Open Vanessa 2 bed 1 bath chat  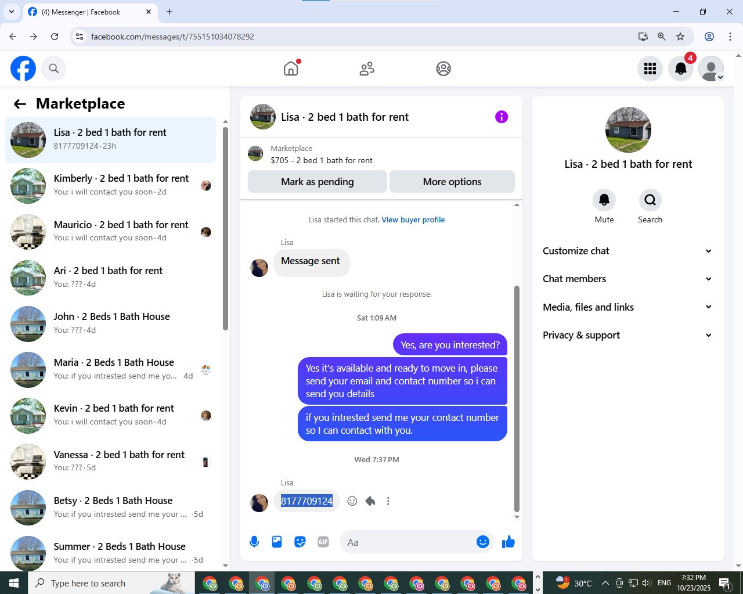tap(110, 462)
